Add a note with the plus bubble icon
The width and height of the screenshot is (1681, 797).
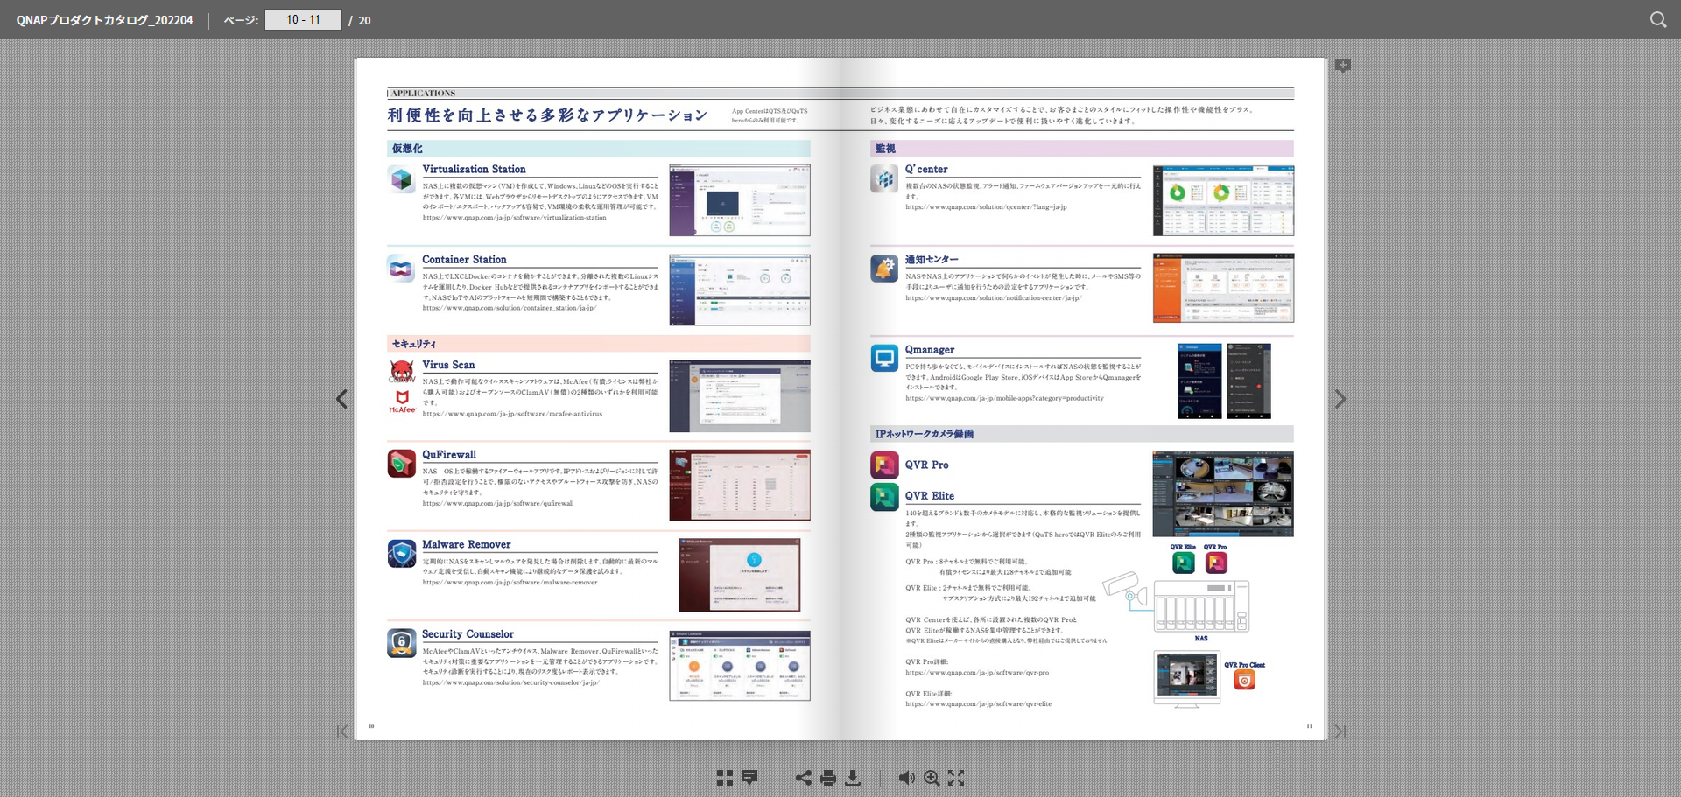click(1342, 66)
